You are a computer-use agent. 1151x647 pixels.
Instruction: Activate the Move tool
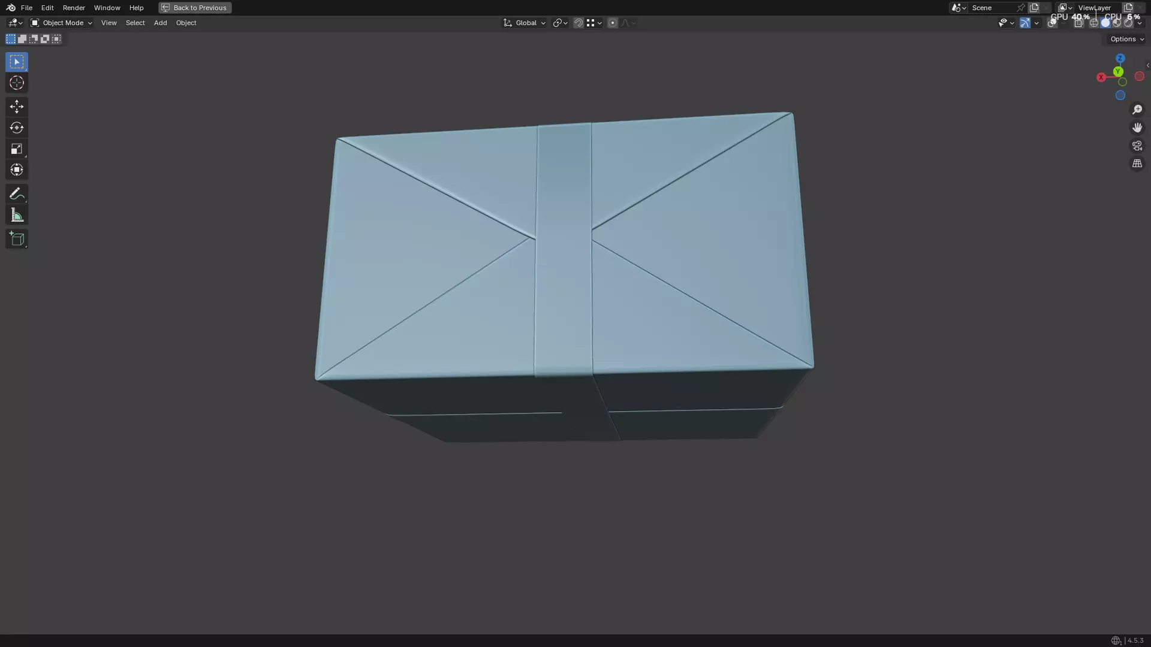[x=16, y=107]
